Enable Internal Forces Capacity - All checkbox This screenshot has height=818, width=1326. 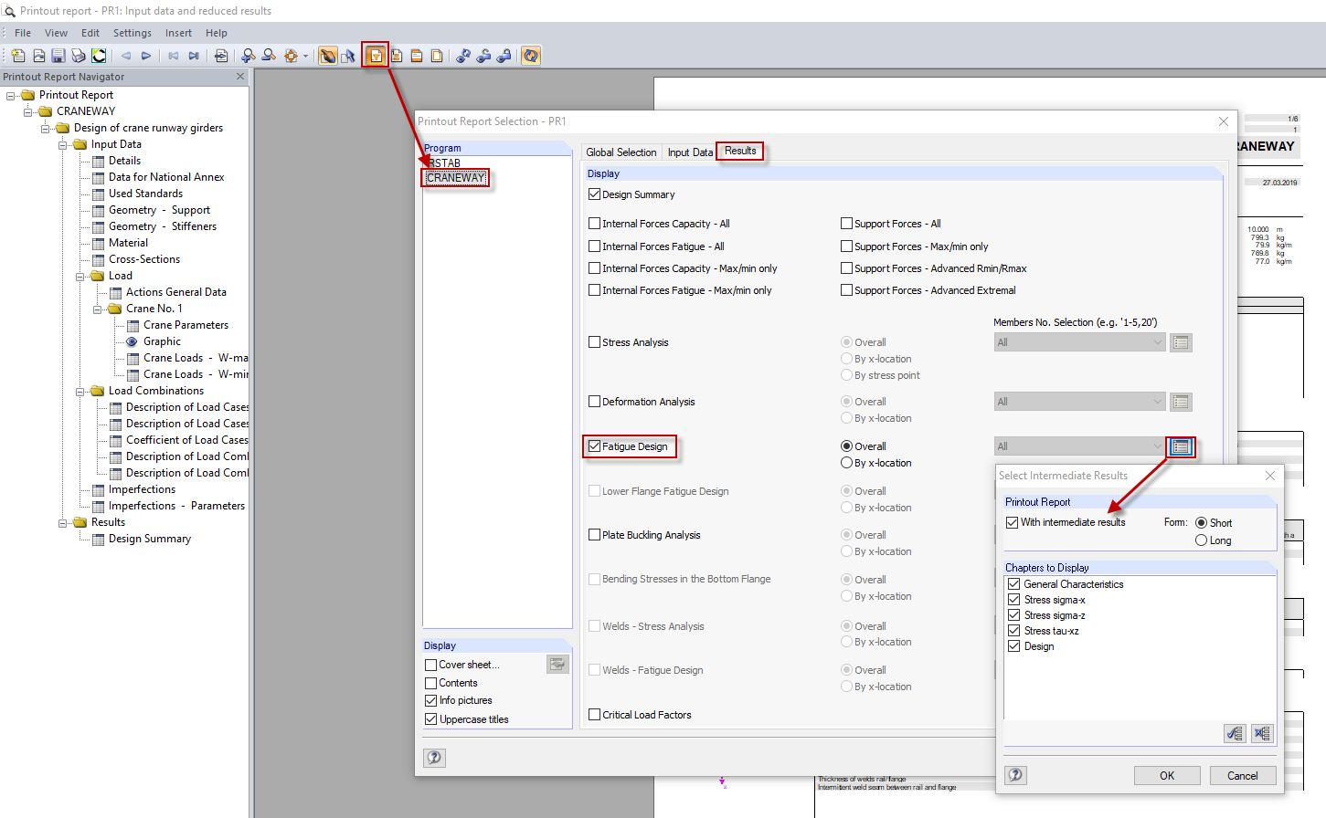point(595,224)
